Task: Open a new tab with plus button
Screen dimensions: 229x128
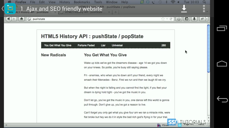Action: pyautogui.click(x=116, y=12)
